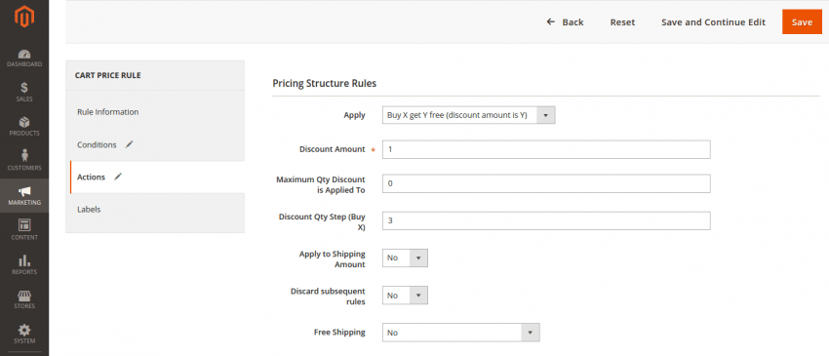Open the Content layout icon
This screenshot has width=829, height=356.
tap(24, 225)
